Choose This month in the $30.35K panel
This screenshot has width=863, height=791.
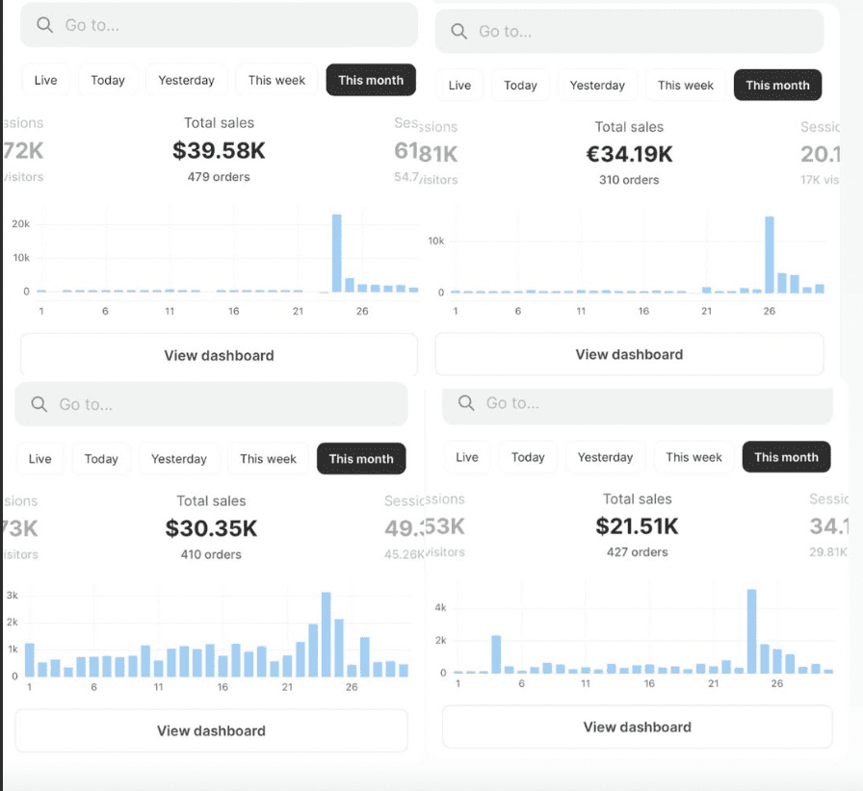pyautogui.click(x=361, y=459)
